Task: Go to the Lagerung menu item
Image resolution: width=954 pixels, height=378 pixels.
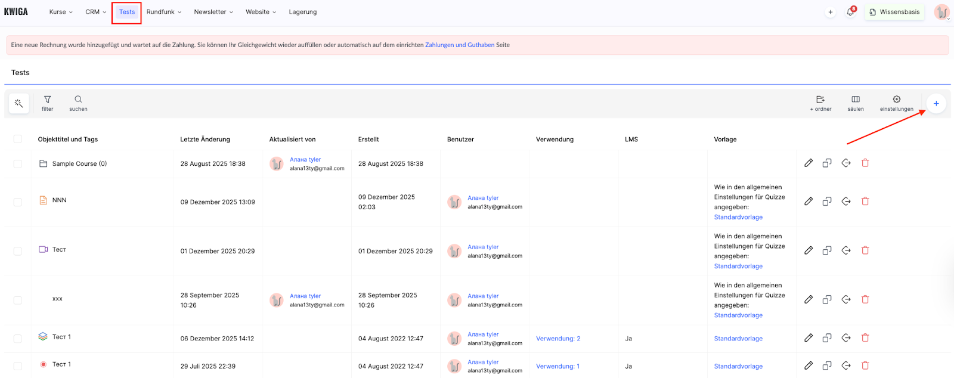Action: [303, 12]
